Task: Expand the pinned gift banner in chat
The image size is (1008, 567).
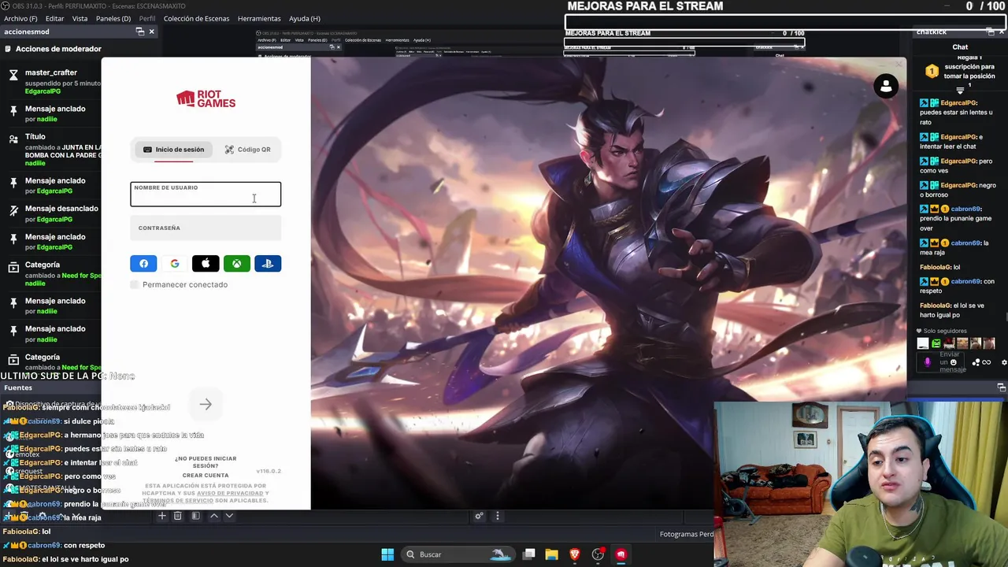Action: [x=960, y=91]
